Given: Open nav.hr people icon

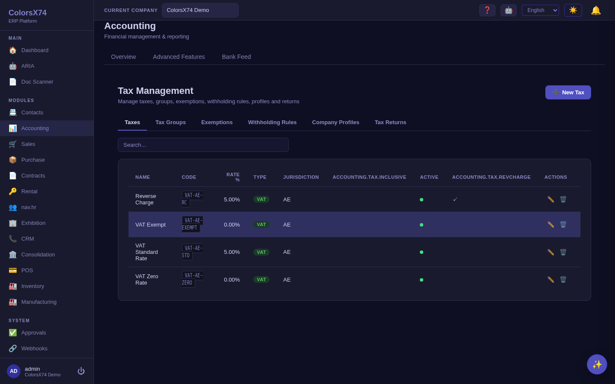Looking at the screenshot, I should coord(13,207).
